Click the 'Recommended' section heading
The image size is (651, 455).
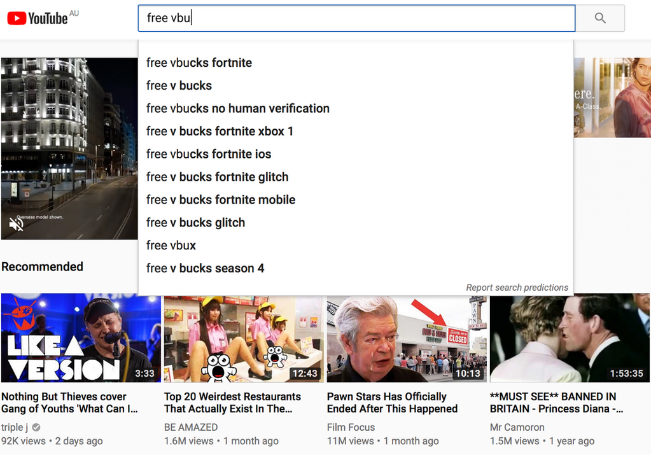tap(43, 267)
